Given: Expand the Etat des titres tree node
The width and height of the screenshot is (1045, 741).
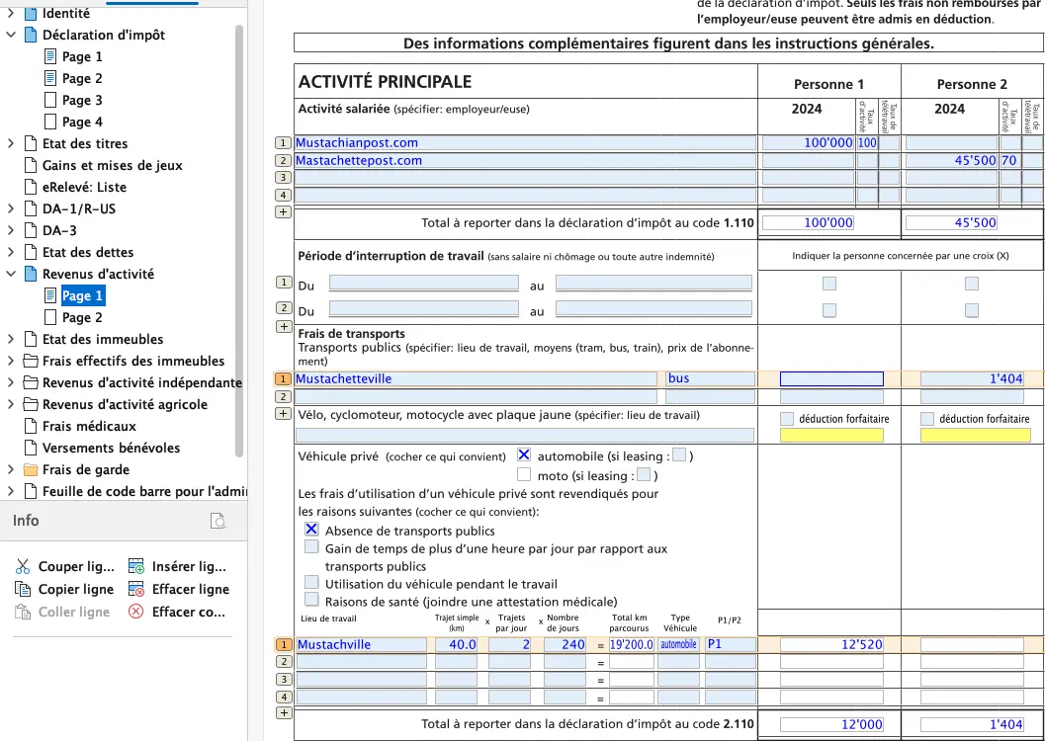Looking at the screenshot, I should [x=11, y=143].
